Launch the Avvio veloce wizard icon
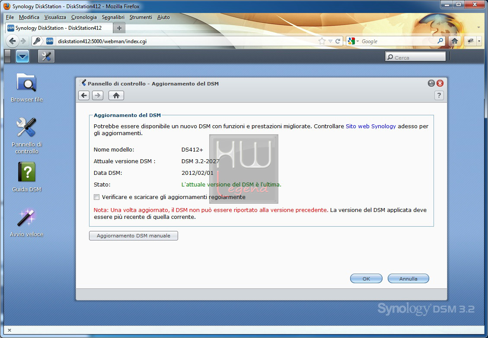 (26, 223)
